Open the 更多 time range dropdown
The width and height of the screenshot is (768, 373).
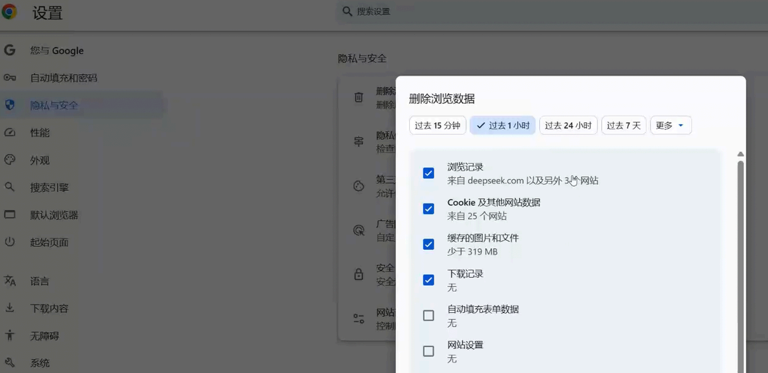tap(671, 126)
